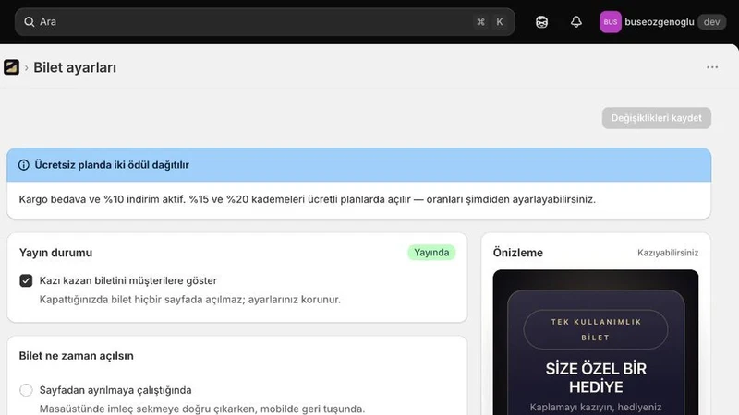Click the Yayın durumu heading
The height and width of the screenshot is (415, 739).
(x=55, y=253)
